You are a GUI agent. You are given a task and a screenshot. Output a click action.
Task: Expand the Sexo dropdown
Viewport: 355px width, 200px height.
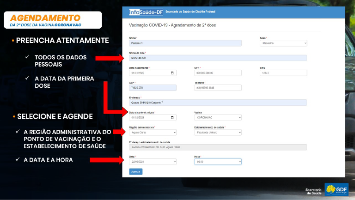tap(283, 43)
